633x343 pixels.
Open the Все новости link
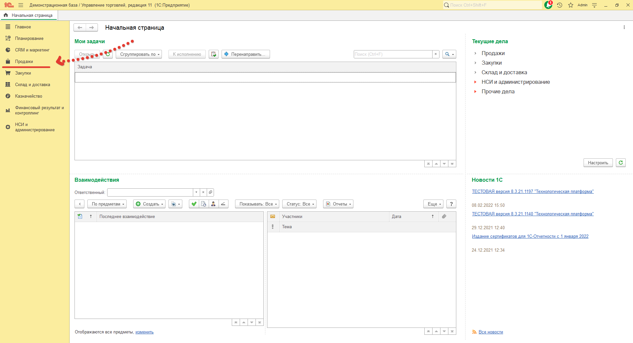coord(491,332)
